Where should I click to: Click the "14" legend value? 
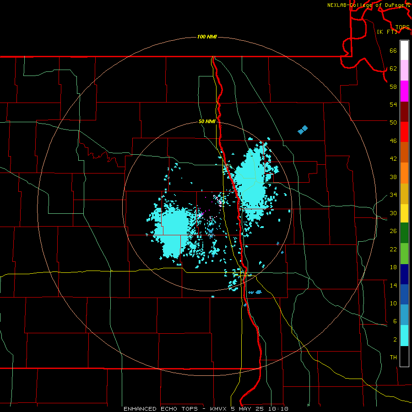coord(393,285)
